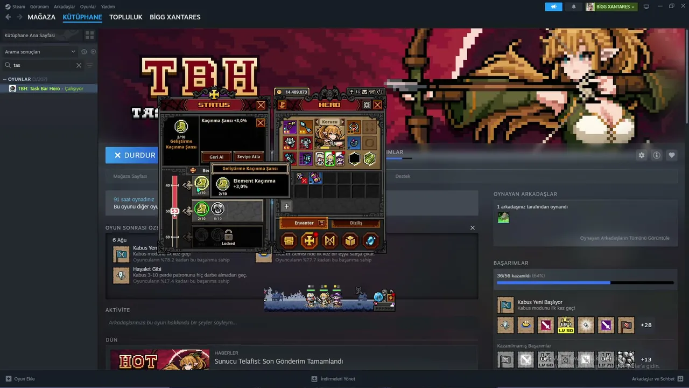Open the game info icon

pos(656,155)
